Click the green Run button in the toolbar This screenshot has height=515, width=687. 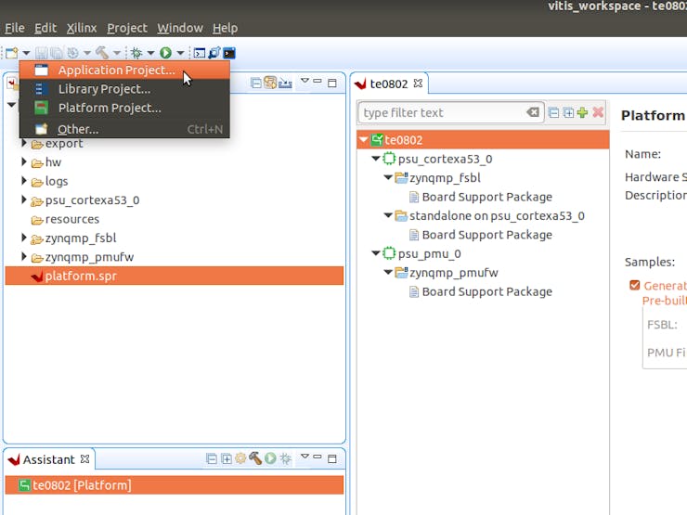coord(165,53)
